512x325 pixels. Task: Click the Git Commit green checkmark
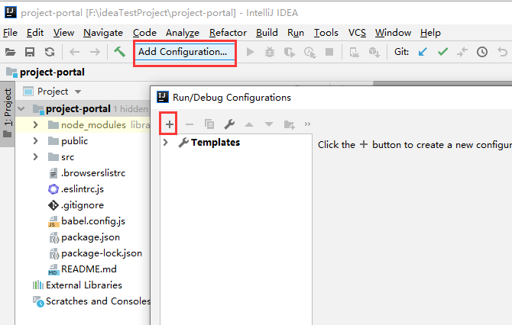442,52
